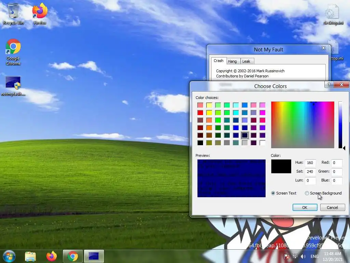This screenshot has width=350, height=263.
Task: Confirm colors with the OK button
Action: point(305,207)
